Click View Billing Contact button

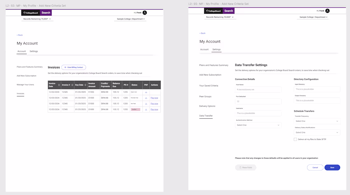pos(74,67)
